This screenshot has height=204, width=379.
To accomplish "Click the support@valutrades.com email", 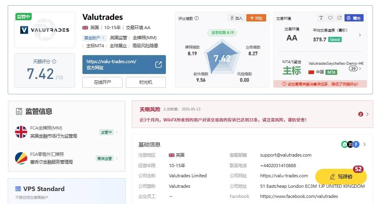I will 286,155.
